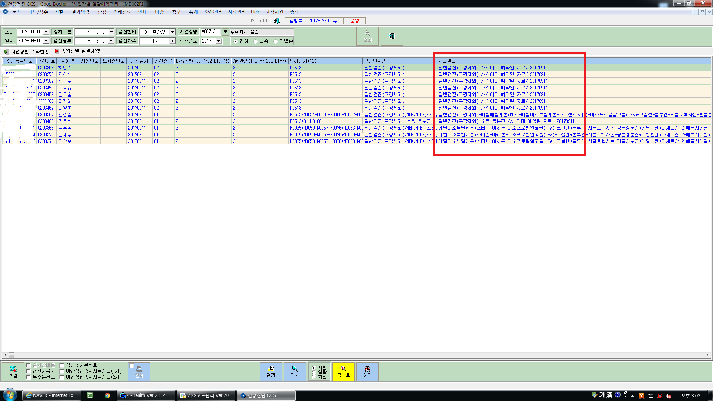Enable the 건진기록지 checkbox

pyautogui.click(x=29, y=371)
